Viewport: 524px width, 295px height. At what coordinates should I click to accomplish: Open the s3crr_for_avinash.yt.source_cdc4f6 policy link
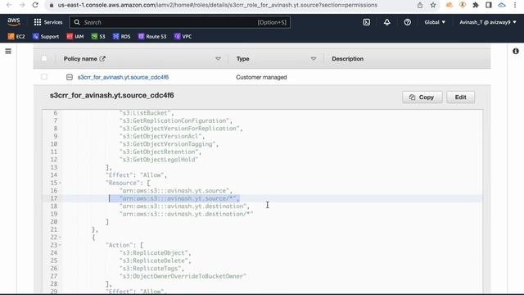click(123, 77)
